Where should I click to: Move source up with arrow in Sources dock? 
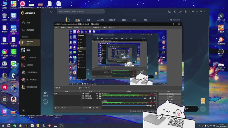[x=94, y=108]
